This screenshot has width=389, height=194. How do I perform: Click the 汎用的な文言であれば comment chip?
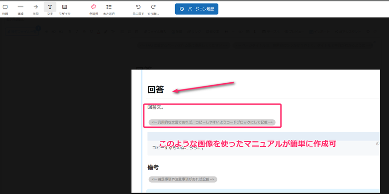click(x=212, y=122)
